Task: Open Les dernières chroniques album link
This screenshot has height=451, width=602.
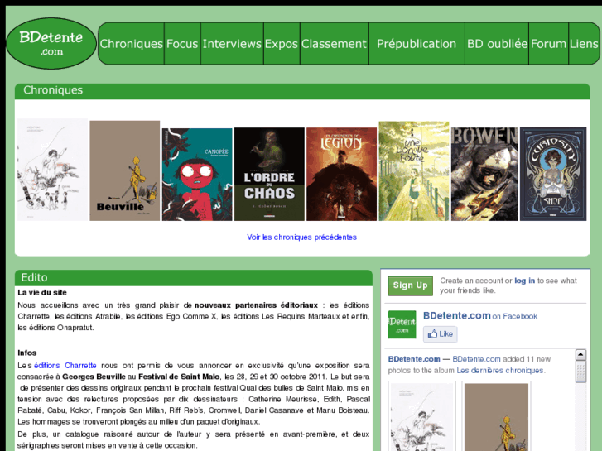Action: [499, 371]
